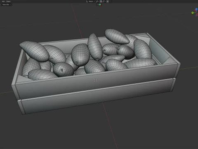
Task: Toggle the snap magnet button
Action: pyautogui.click(x=101, y=1)
